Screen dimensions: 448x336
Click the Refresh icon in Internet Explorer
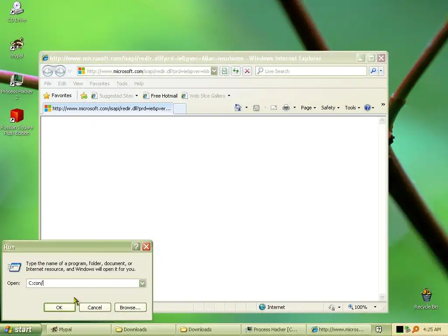point(236,71)
